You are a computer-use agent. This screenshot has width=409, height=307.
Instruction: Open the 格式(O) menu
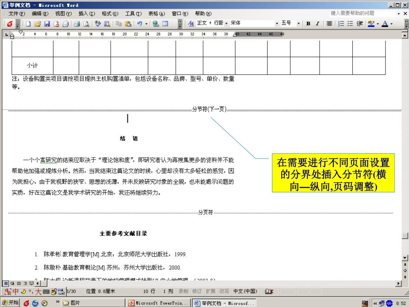point(110,14)
